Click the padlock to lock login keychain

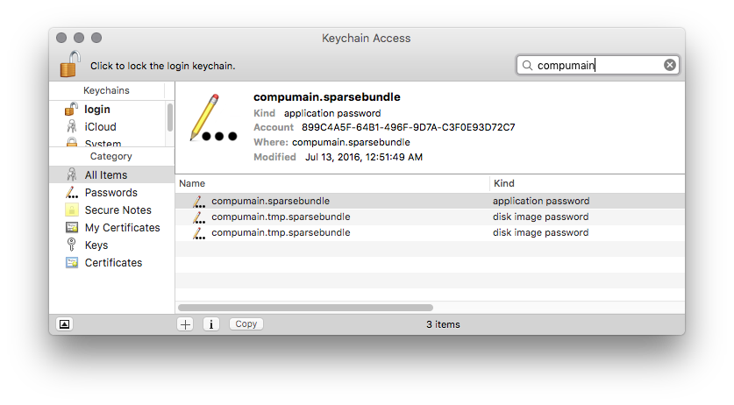(x=70, y=64)
